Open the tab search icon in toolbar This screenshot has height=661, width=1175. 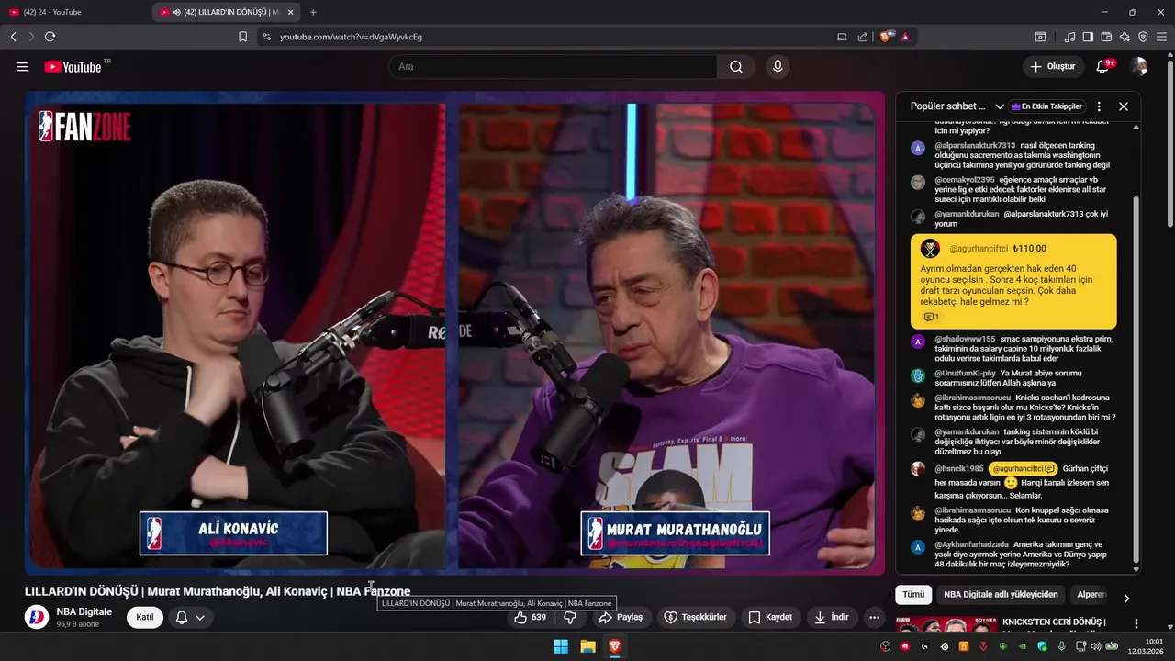(x=1040, y=37)
